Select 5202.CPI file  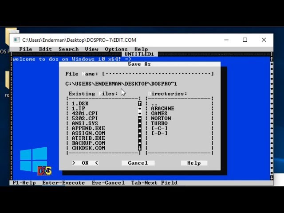[x=85, y=118]
